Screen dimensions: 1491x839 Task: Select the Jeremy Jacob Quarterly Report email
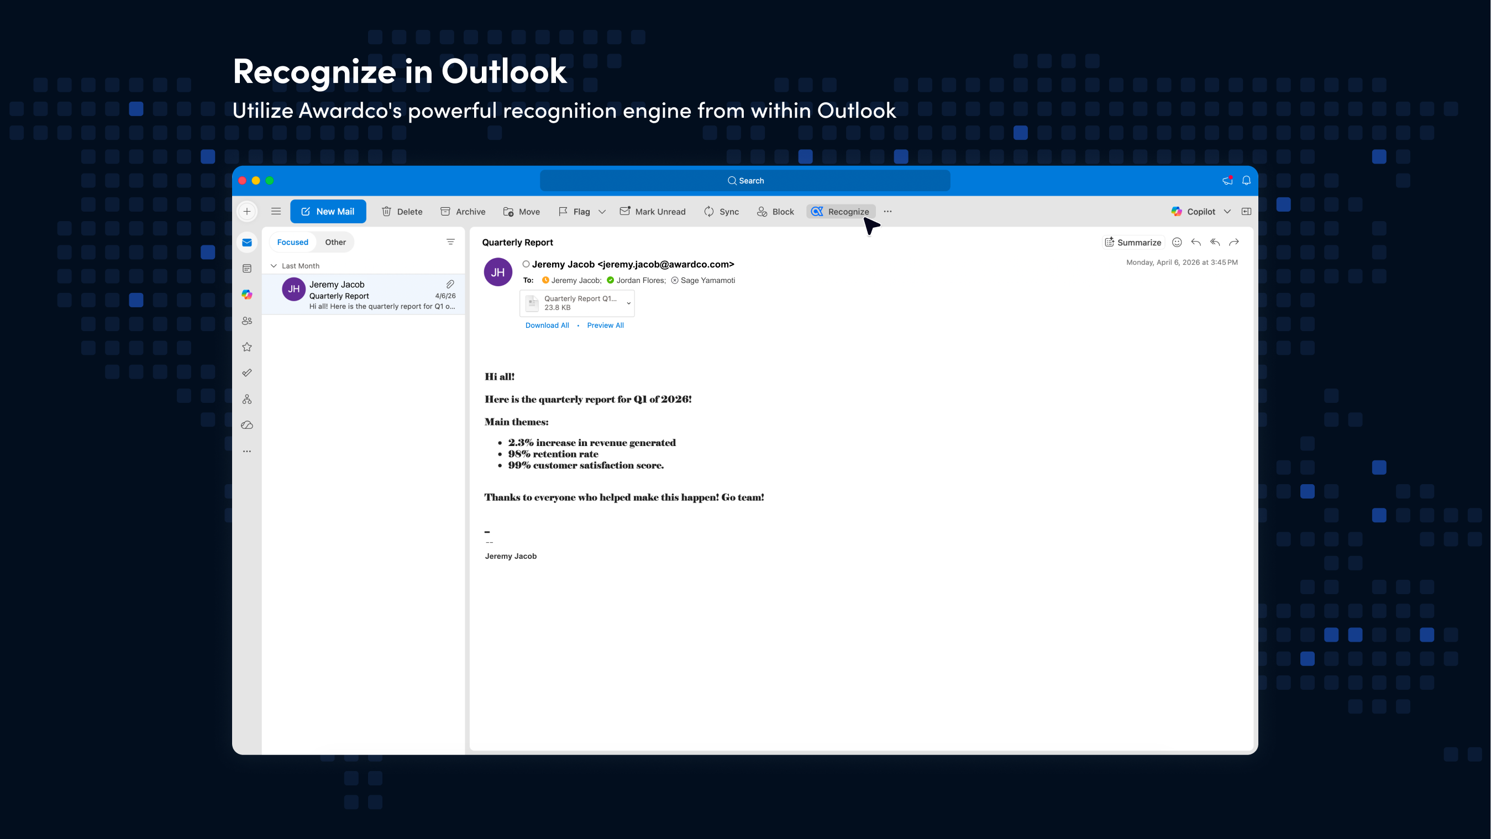tap(364, 295)
